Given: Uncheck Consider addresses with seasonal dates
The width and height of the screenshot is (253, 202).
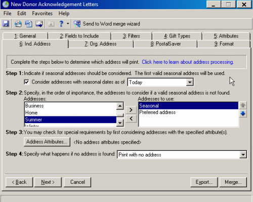Looking at the screenshot, I should click(26, 82).
